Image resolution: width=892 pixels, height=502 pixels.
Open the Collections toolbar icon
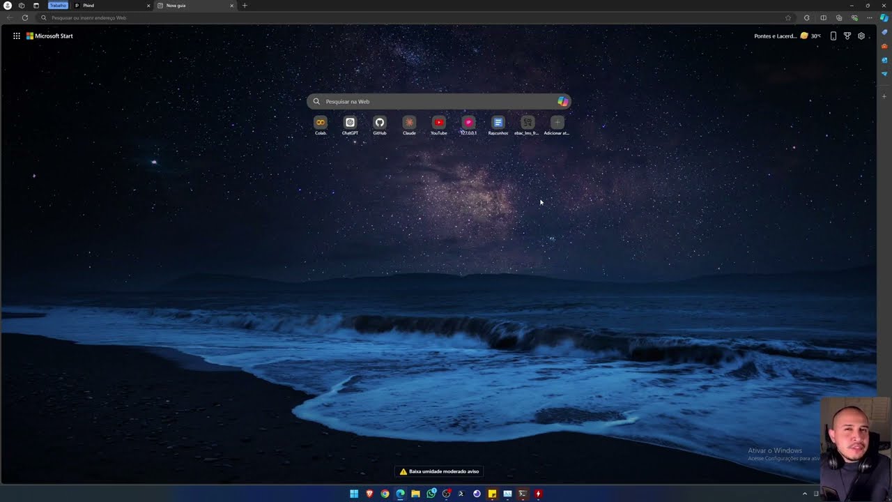[839, 17]
